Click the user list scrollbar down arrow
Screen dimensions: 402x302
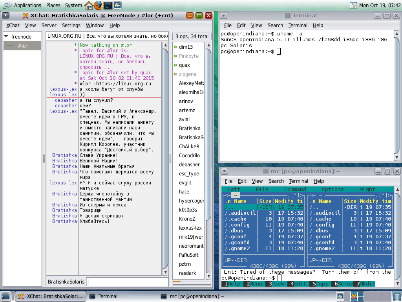[208, 276]
